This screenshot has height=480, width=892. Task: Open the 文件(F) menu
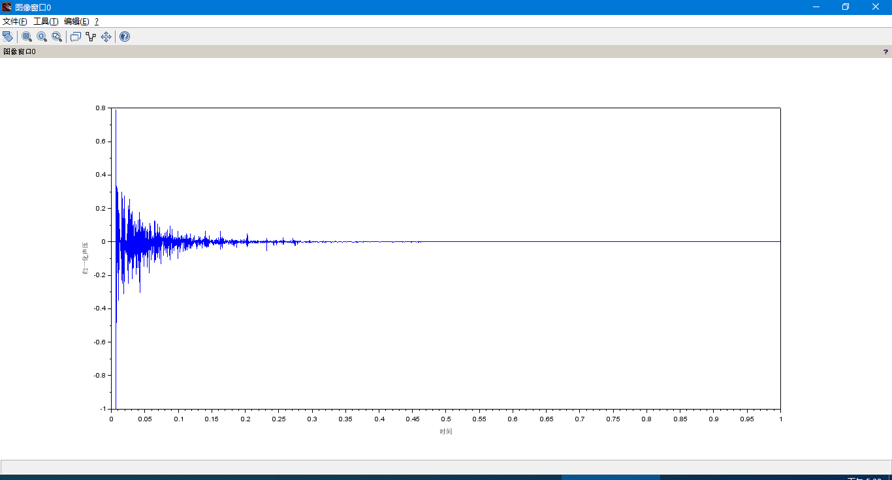click(x=14, y=22)
